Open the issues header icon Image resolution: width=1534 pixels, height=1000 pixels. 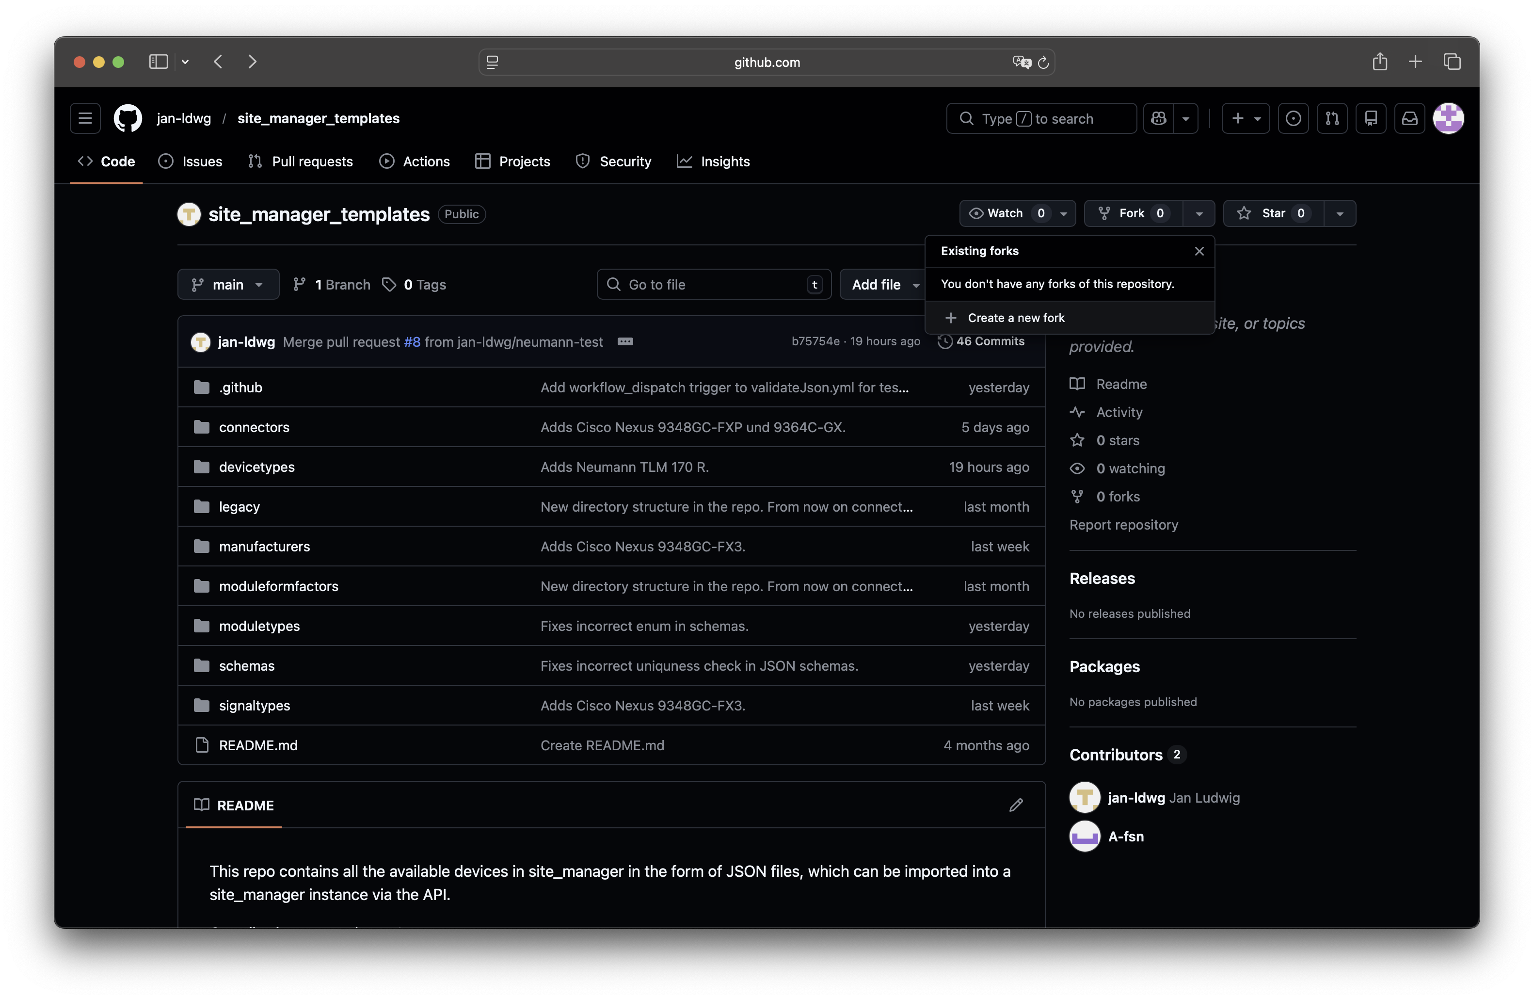point(1293,119)
